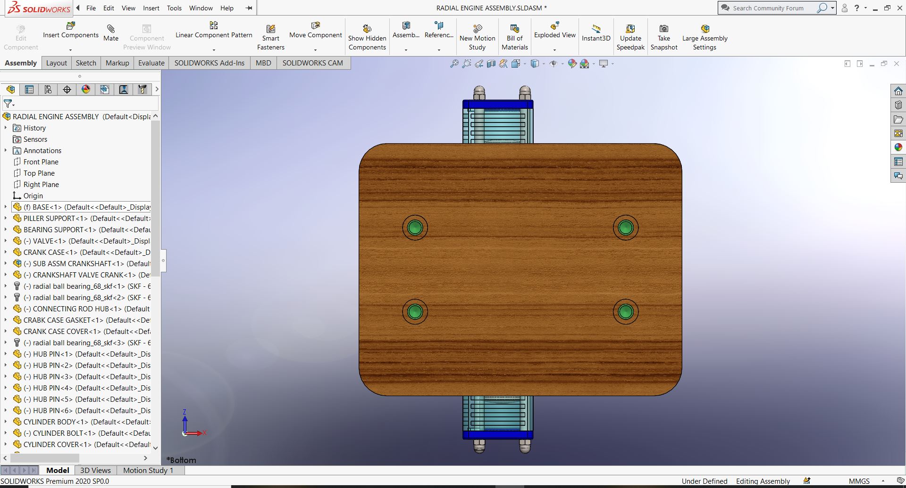906x488 pixels.
Task: Start a New Motion Study
Action: [477, 29]
